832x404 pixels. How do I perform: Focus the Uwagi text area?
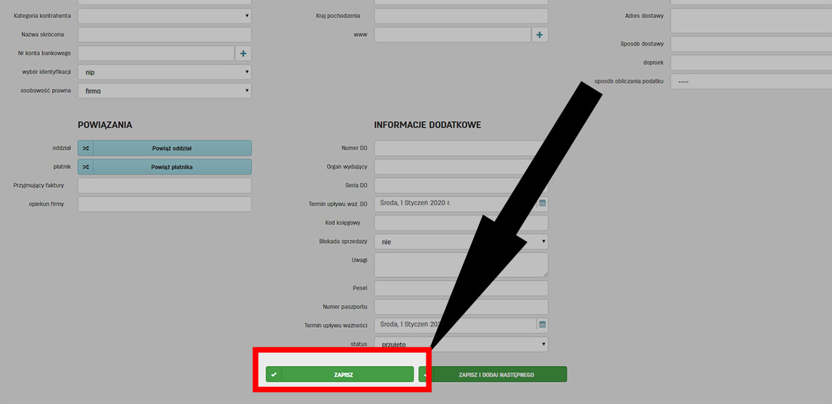(461, 265)
